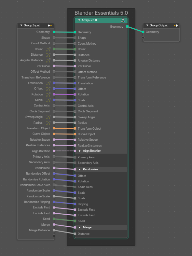
Task: Click the empty round socket on Group Output
Action: coord(143,38)
